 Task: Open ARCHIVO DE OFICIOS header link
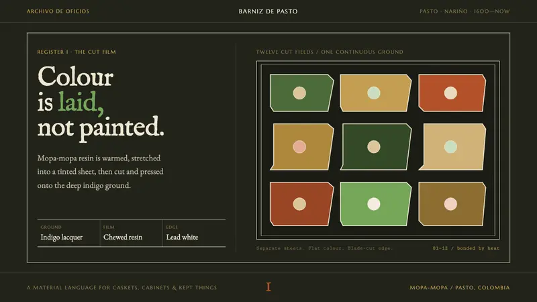click(x=58, y=11)
